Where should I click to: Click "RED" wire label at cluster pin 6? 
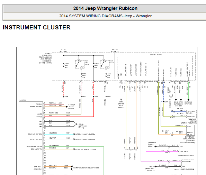pyautogui.click(x=51, y=116)
